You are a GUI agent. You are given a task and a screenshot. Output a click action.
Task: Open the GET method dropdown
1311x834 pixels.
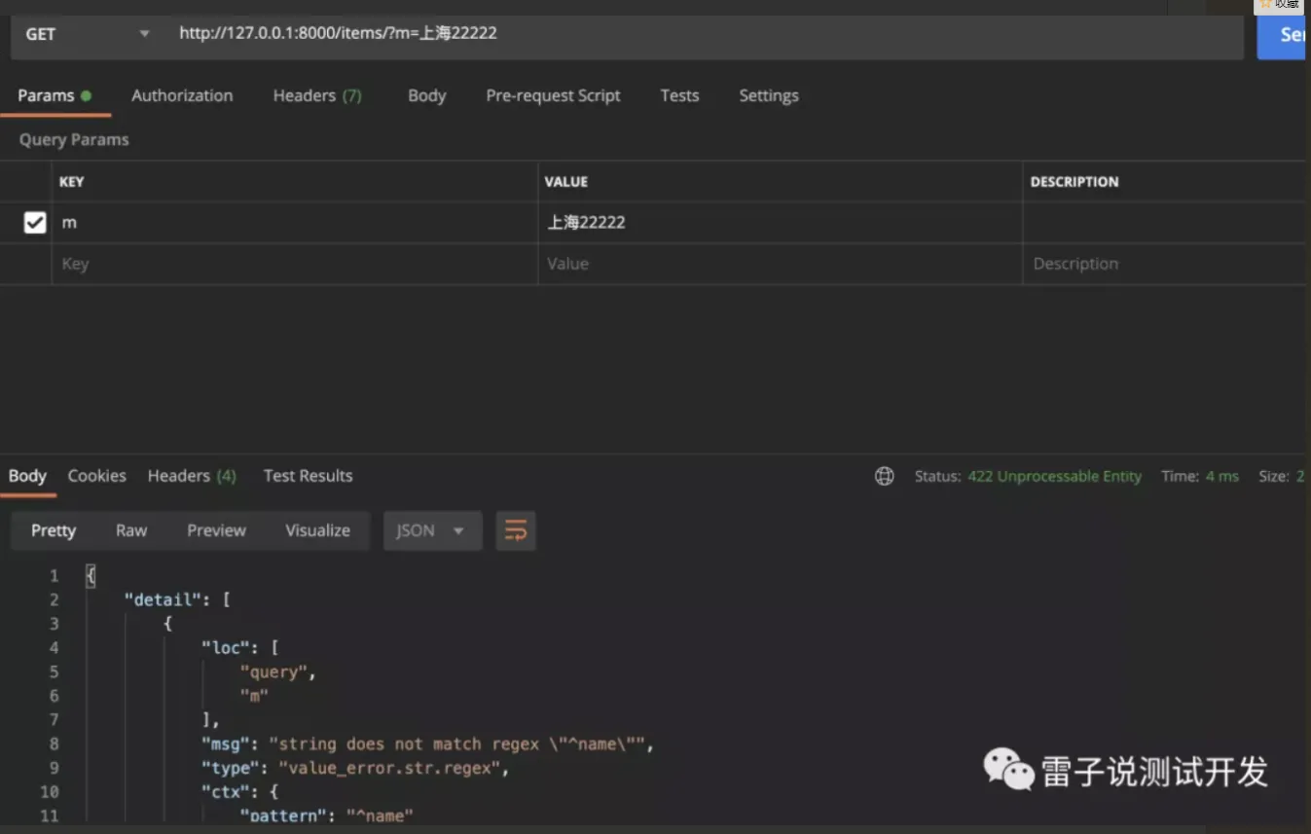[x=88, y=34]
